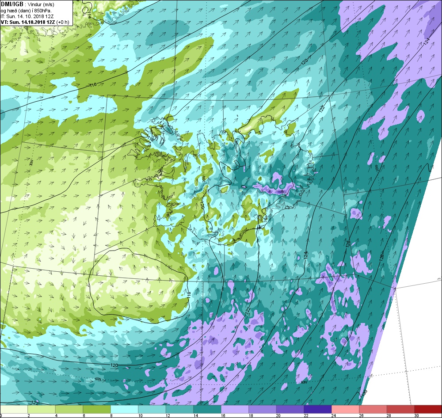Select the 26–28 m/s salmon legend swatch
Image resolution: width=442 pixels, height=418 pixels.
click(x=373, y=409)
